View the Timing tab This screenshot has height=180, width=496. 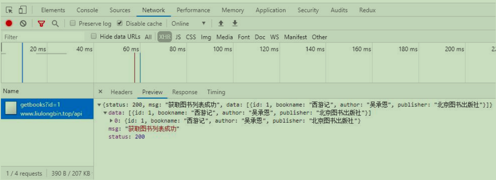[x=216, y=92]
